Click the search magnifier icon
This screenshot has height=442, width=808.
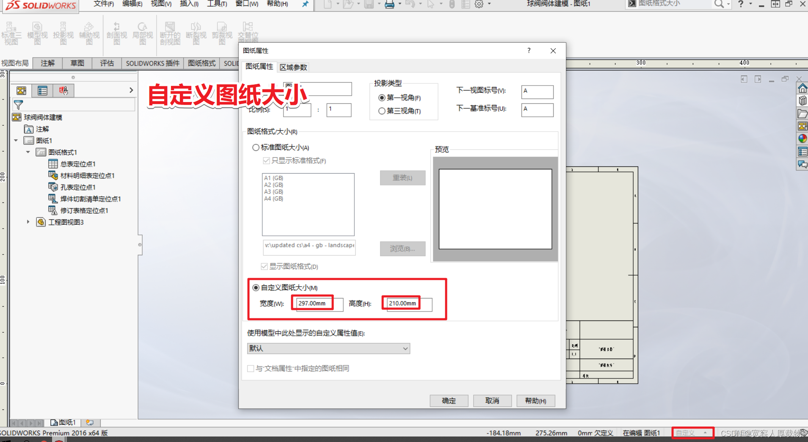719,4
